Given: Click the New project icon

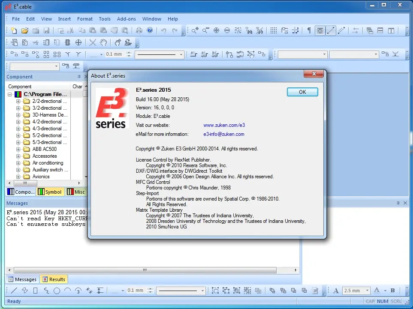Looking at the screenshot, I should pos(14,30).
